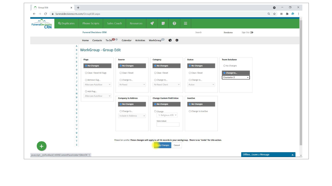332x186 pixels.
Task: Click the Apply Changes button
Action: pos(163,145)
